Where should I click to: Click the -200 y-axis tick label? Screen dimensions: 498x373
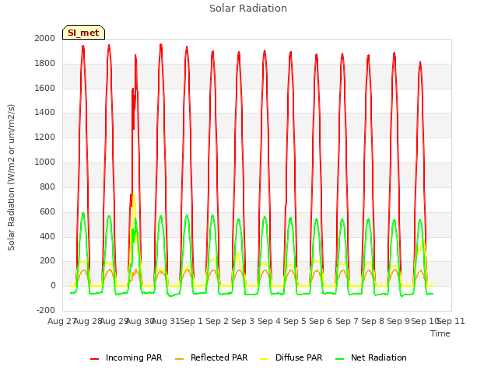tap(46, 310)
